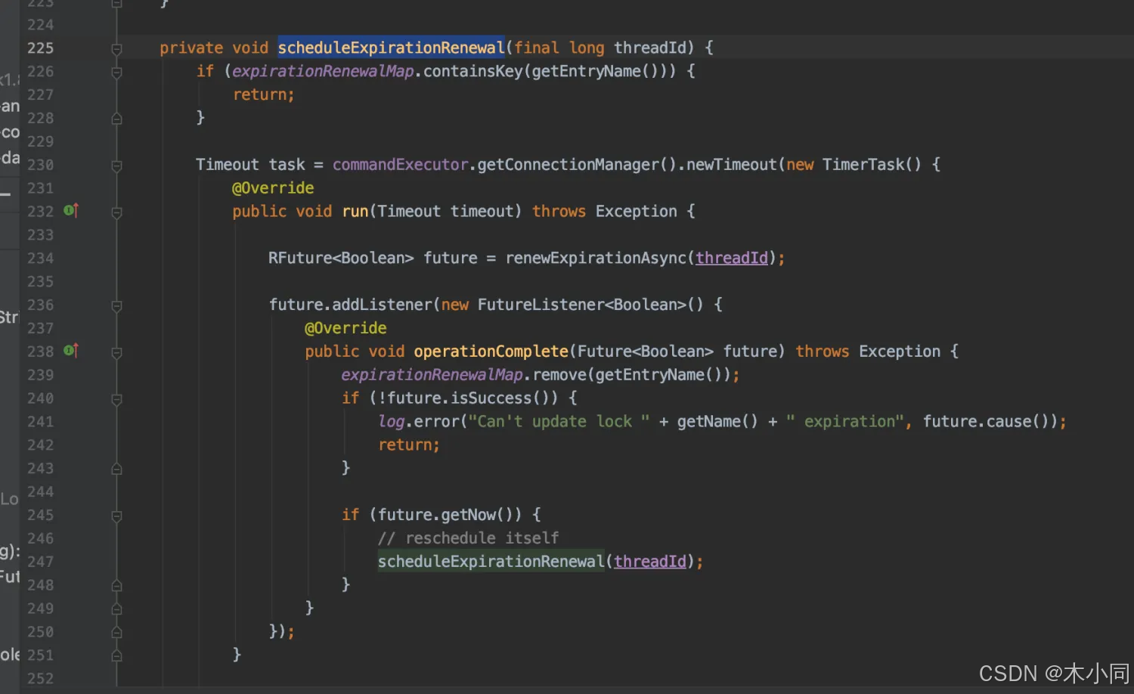1134x694 pixels.
Task: Click future.cause() on line 241
Action: pos(985,421)
